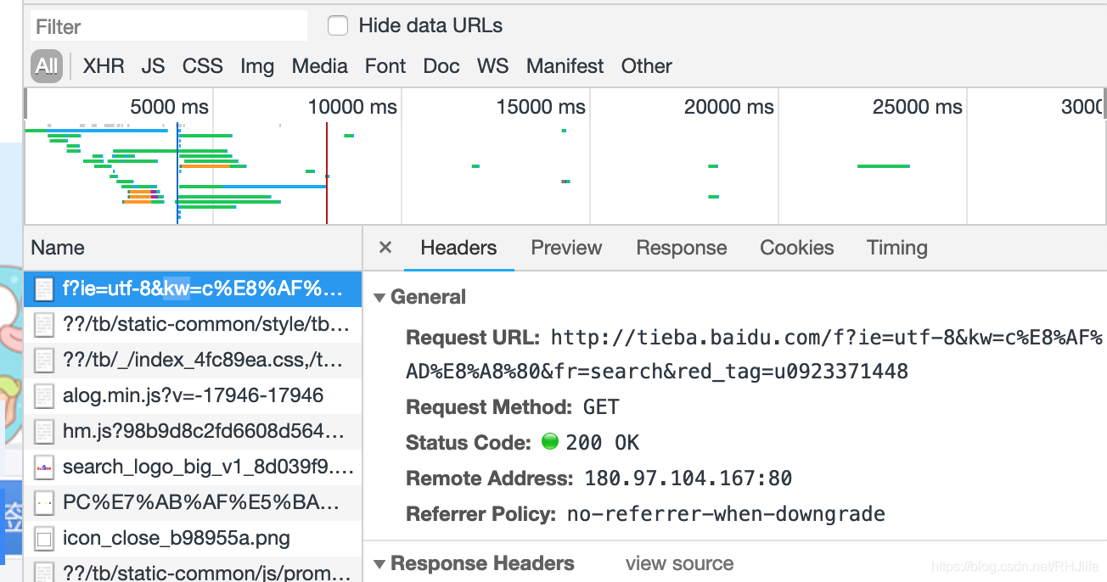
Task: Click the thumbnail icon of search_logo_big_v1
Action: click(44, 467)
